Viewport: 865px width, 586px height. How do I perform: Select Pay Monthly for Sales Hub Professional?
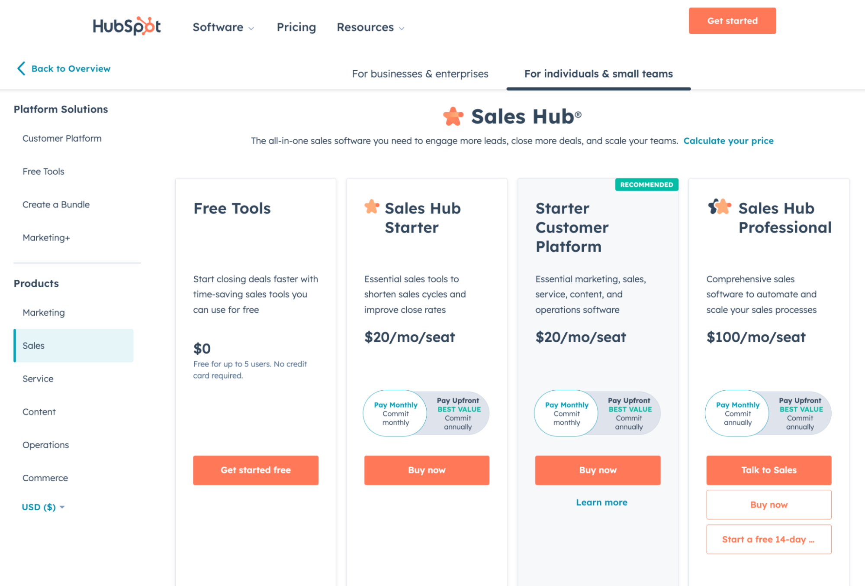point(737,414)
